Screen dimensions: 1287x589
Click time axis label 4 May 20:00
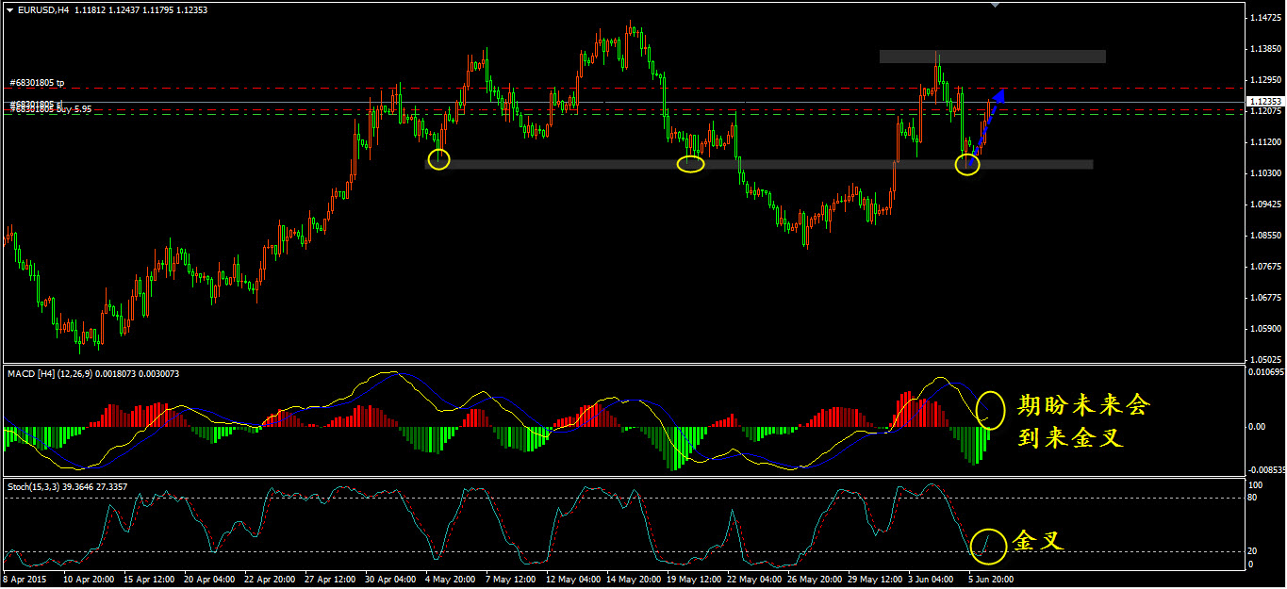(x=452, y=578)
